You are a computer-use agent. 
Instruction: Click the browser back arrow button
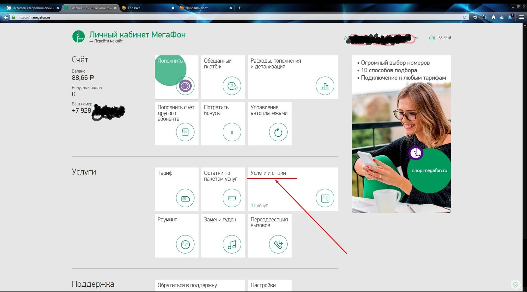[x=6, y=17]
